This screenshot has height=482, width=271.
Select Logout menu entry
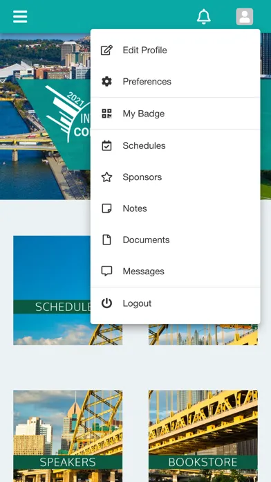(175, 303)
